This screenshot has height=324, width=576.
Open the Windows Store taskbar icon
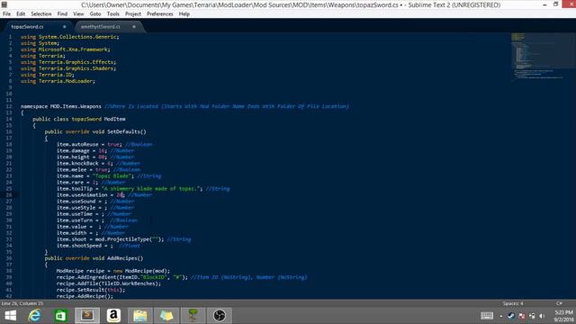click(60, 316)
